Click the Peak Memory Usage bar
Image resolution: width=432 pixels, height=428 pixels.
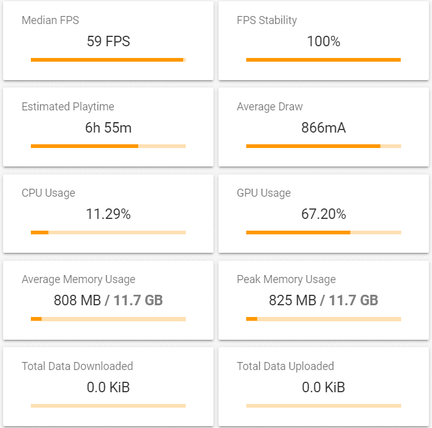tap(323, 319)
